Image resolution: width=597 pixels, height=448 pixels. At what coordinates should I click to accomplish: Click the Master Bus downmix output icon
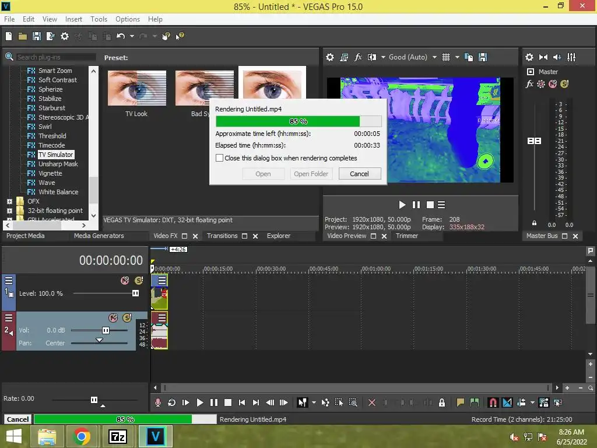point(543,57)
